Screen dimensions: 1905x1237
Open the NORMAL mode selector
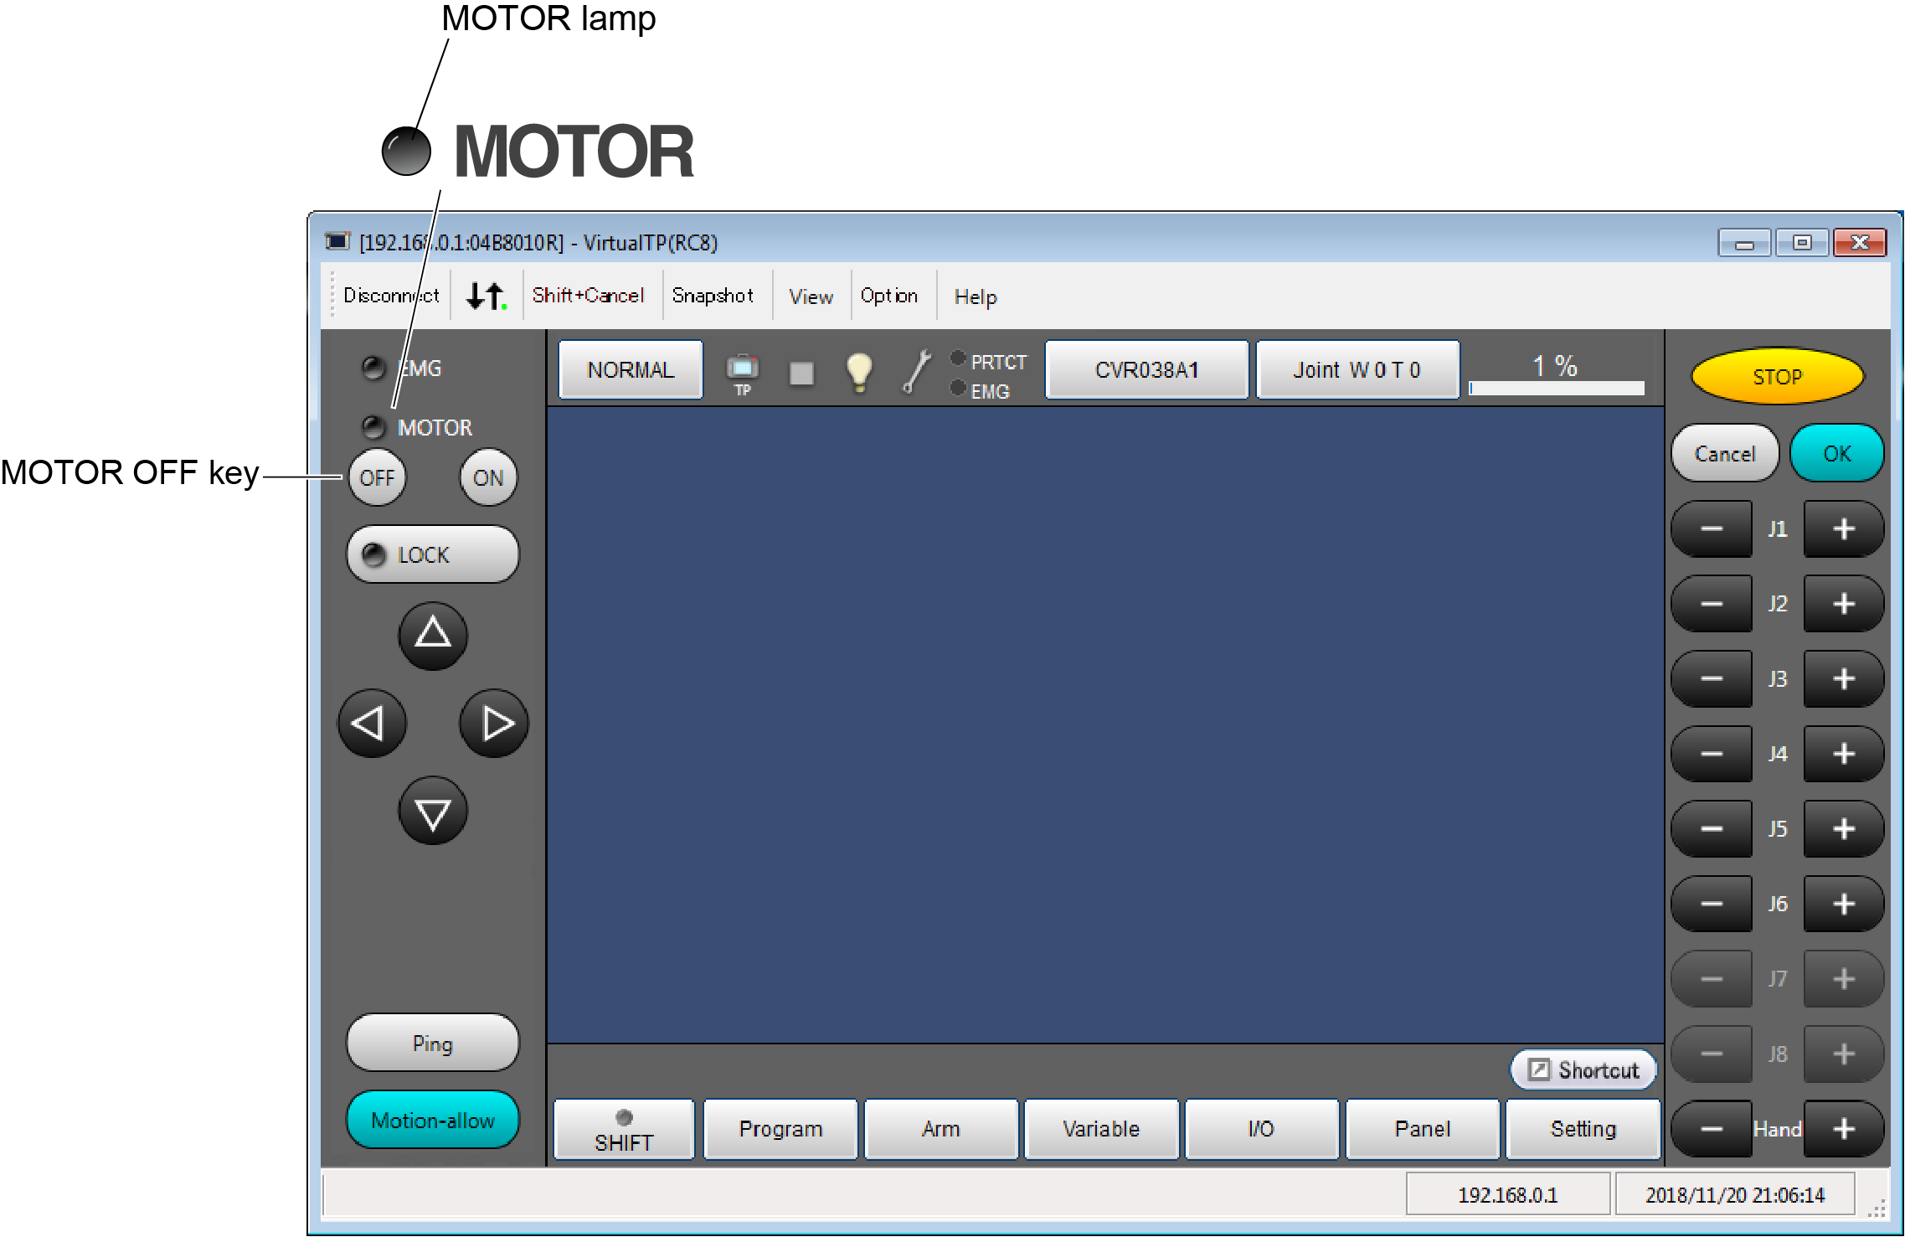point(631,370)
